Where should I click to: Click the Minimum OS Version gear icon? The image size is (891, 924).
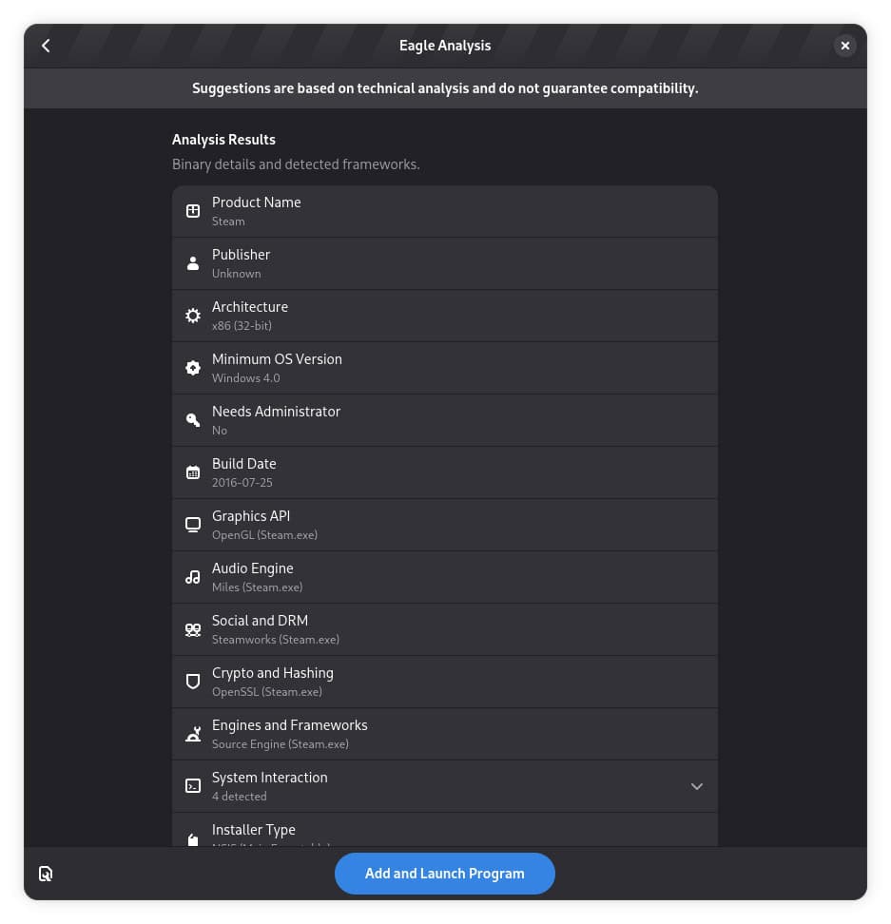tap(193, 367)
